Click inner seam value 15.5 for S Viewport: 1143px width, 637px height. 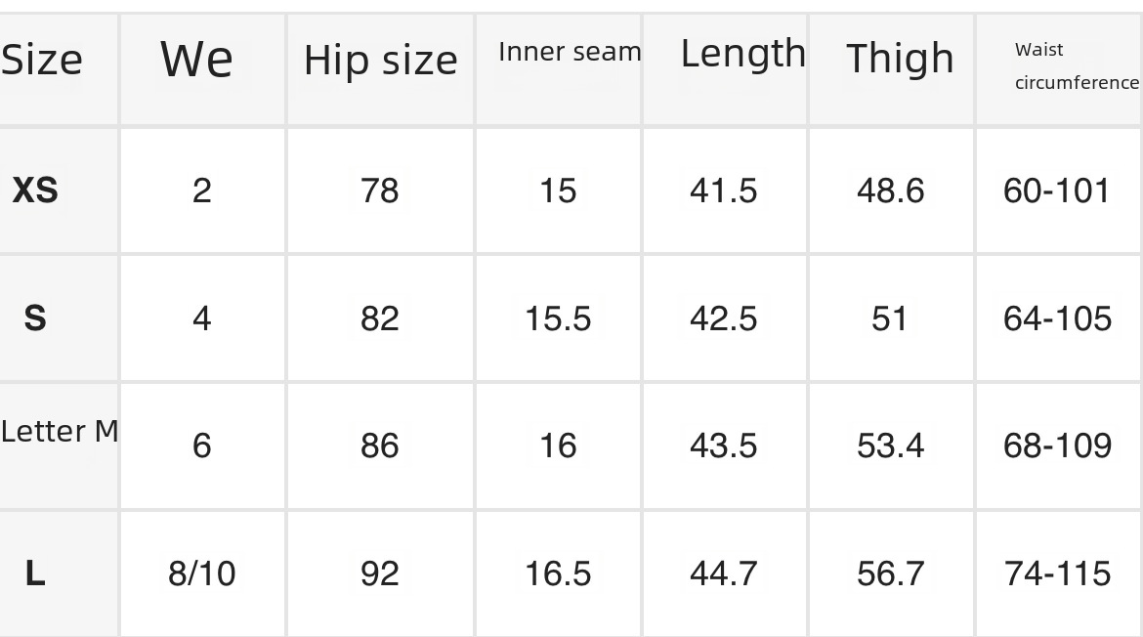(558, 318)
